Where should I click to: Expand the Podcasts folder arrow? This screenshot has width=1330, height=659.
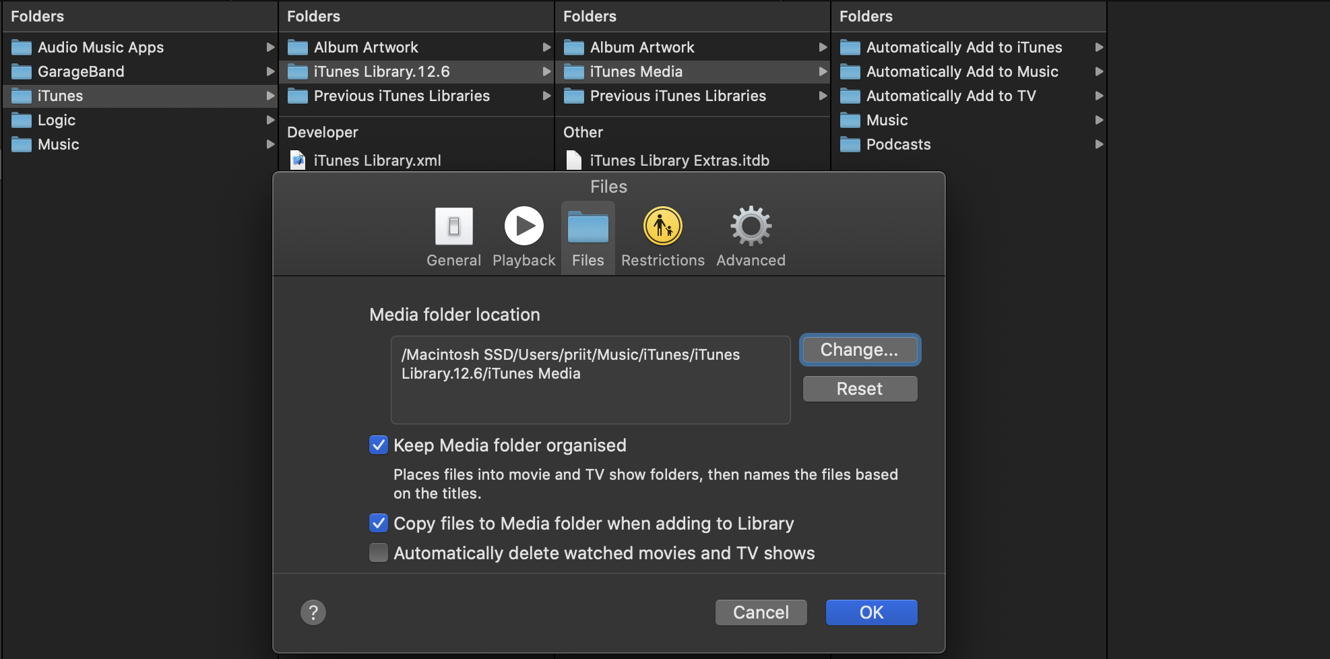click(1099, 144)
